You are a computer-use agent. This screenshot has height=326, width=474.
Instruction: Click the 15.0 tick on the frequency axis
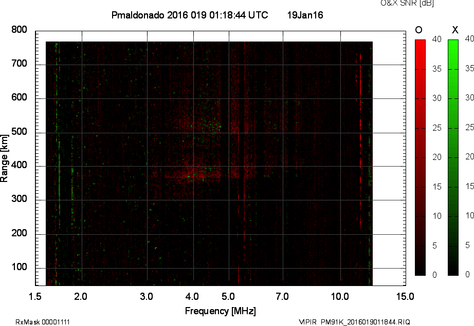[405, 296]
